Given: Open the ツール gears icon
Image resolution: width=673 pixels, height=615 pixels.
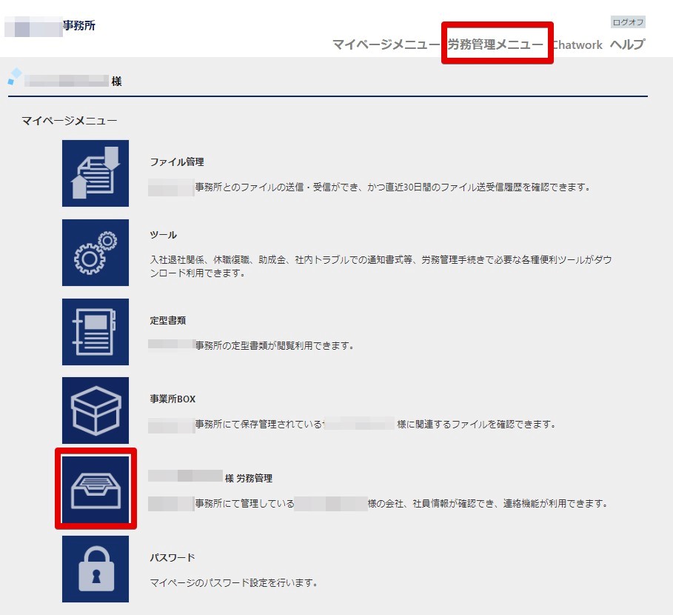Looking at the screenshot, I should 96,253.
